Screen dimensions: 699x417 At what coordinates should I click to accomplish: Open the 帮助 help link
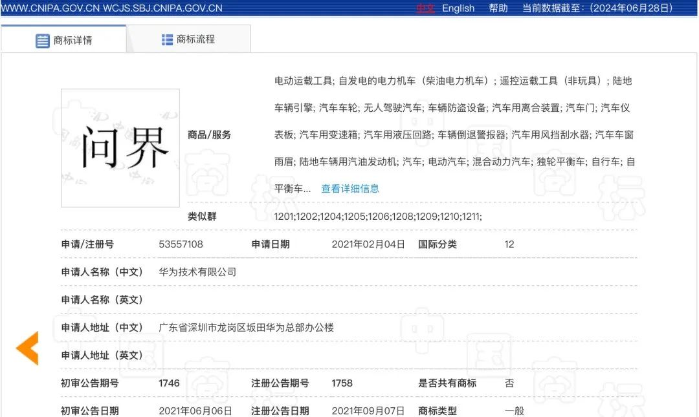click(498, 8)
